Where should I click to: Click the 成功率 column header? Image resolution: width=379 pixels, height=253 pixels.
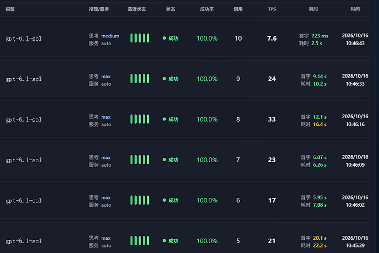(x=207, y=9)
